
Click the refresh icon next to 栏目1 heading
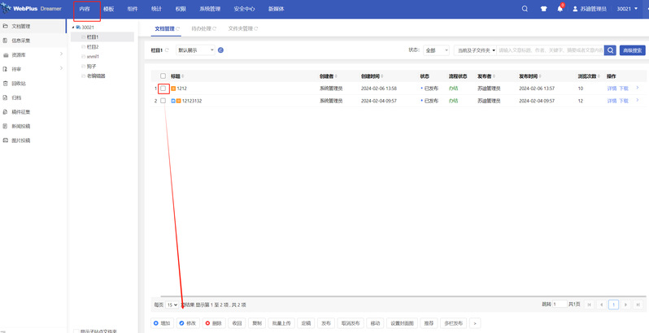coord(168,50)
